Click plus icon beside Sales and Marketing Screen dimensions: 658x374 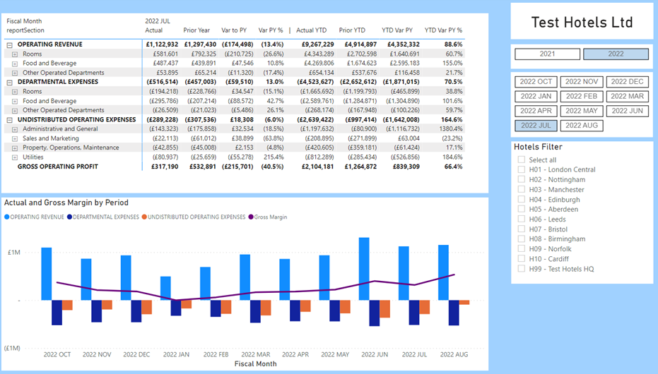coord(16,138)
